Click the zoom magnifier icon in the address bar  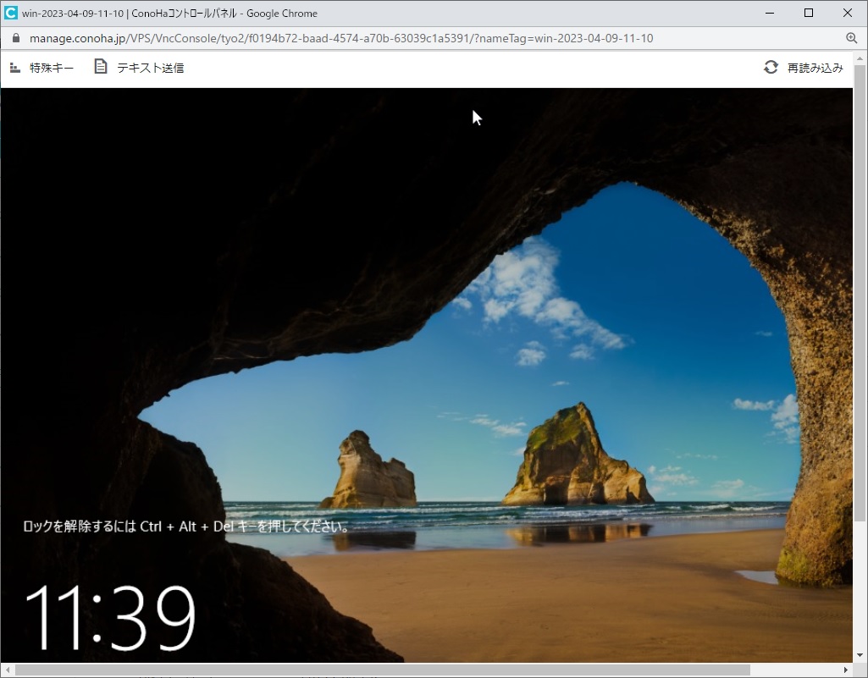(852, 37)
